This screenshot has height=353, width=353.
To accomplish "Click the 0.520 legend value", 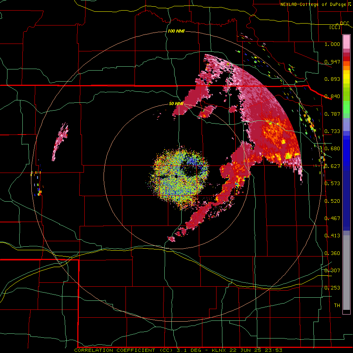I will [332, 201].
